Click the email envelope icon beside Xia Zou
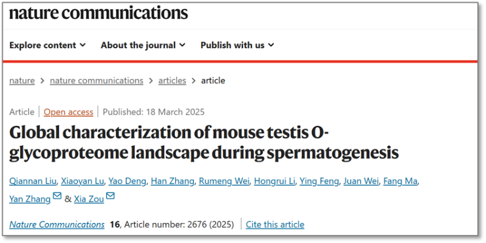The width and height of the screenshot is (486, 243). tap(111, 196)
